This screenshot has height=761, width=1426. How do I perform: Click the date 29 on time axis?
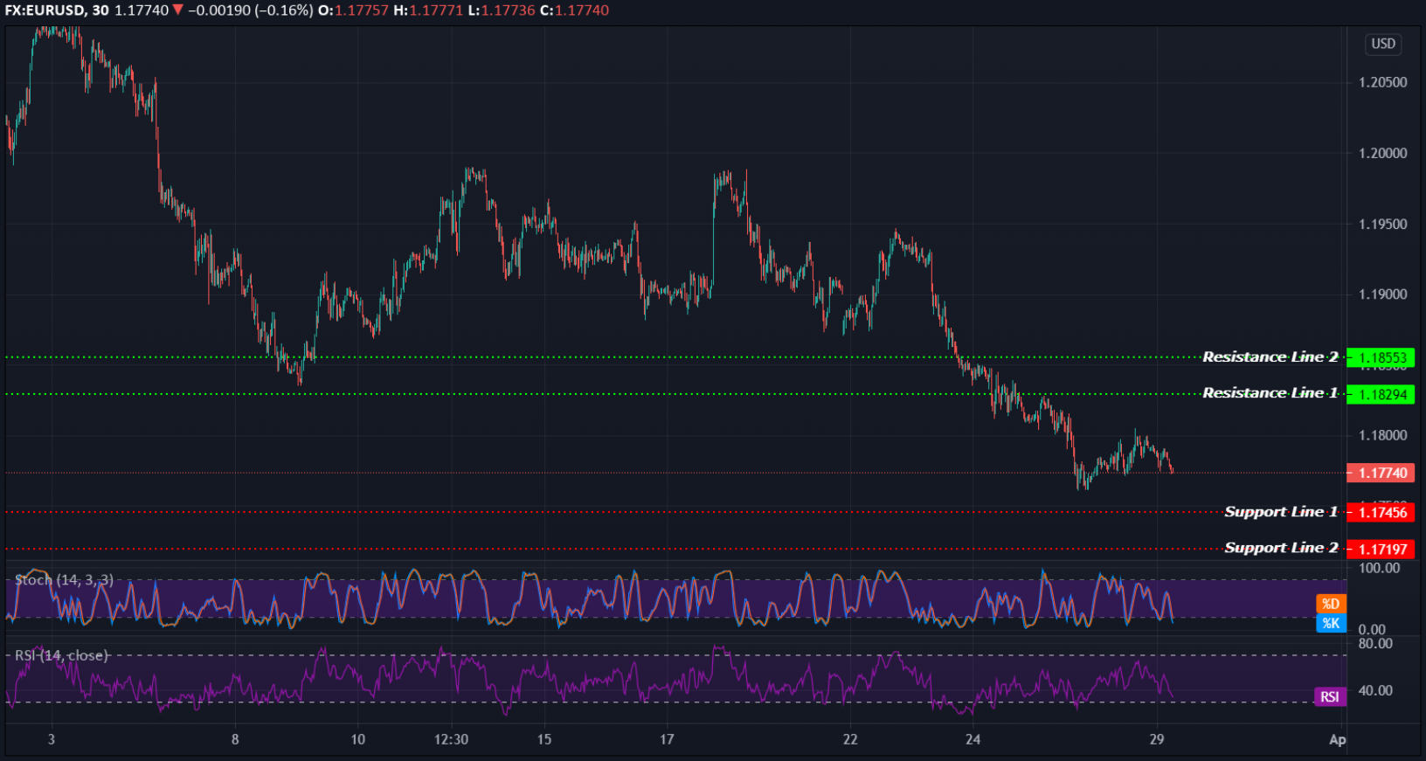tap(1157, 739)
